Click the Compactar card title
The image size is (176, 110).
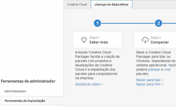click(x=160, y=42)
